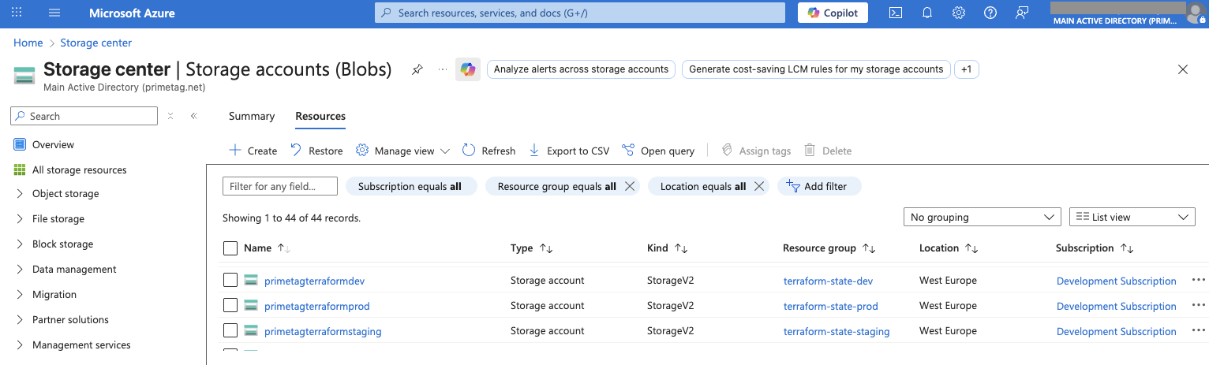Viewport: 1209px width, 365px height.
Task: Click the Copilot button
Action: (833, 13)
